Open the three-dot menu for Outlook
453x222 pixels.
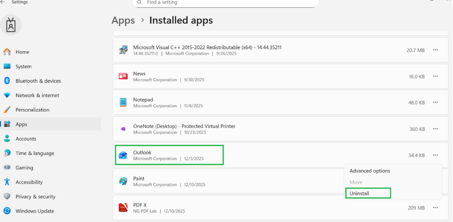(x=436, y=155)
